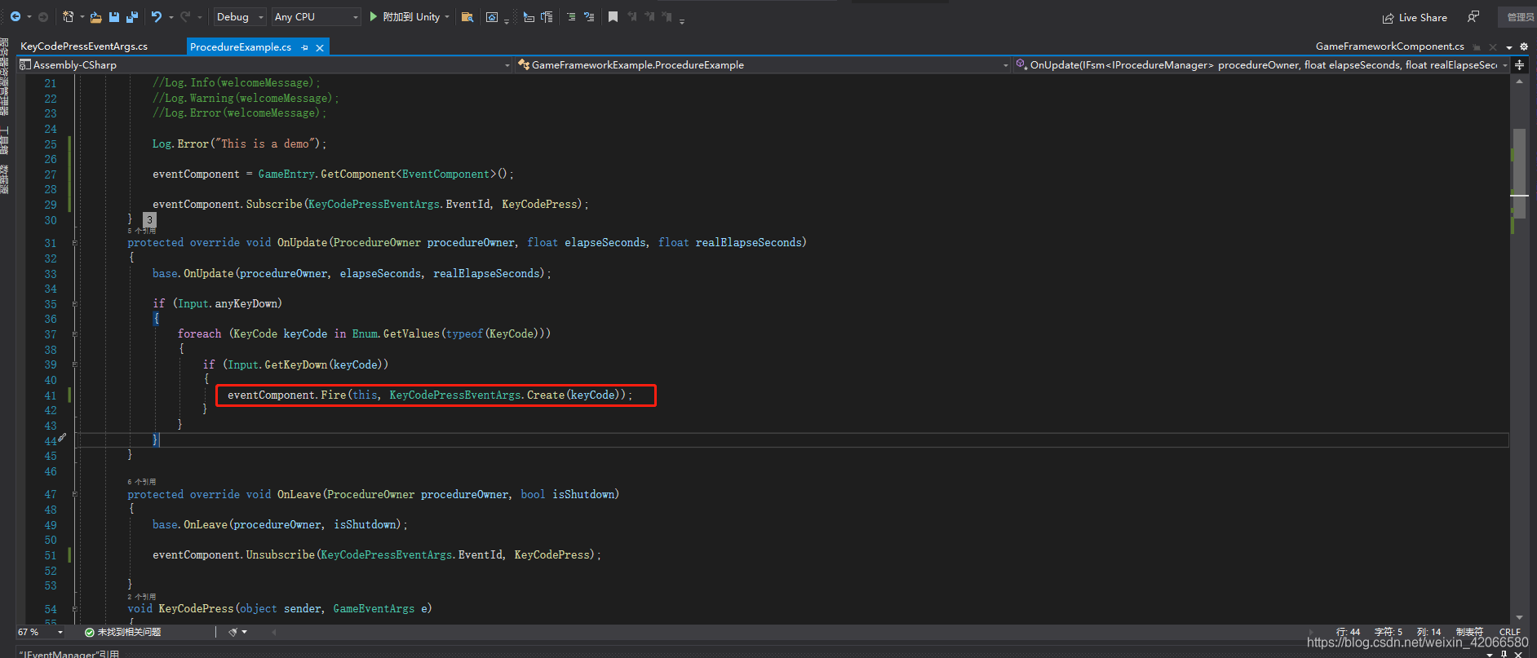The height and width of the screenshot is (658, 1537).
Task: Open the Assembly-CSharp project dropdown
Action: click(x=264, y=64)
